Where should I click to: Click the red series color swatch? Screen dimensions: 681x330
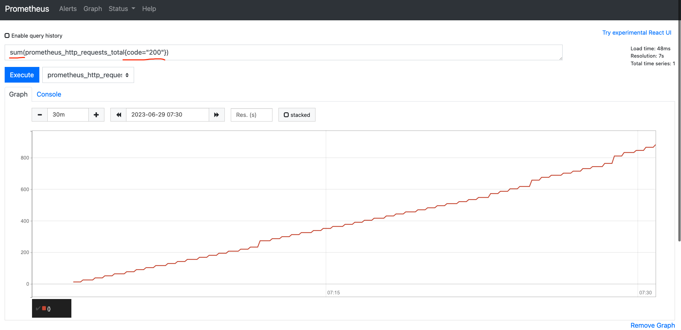[44, 308]
